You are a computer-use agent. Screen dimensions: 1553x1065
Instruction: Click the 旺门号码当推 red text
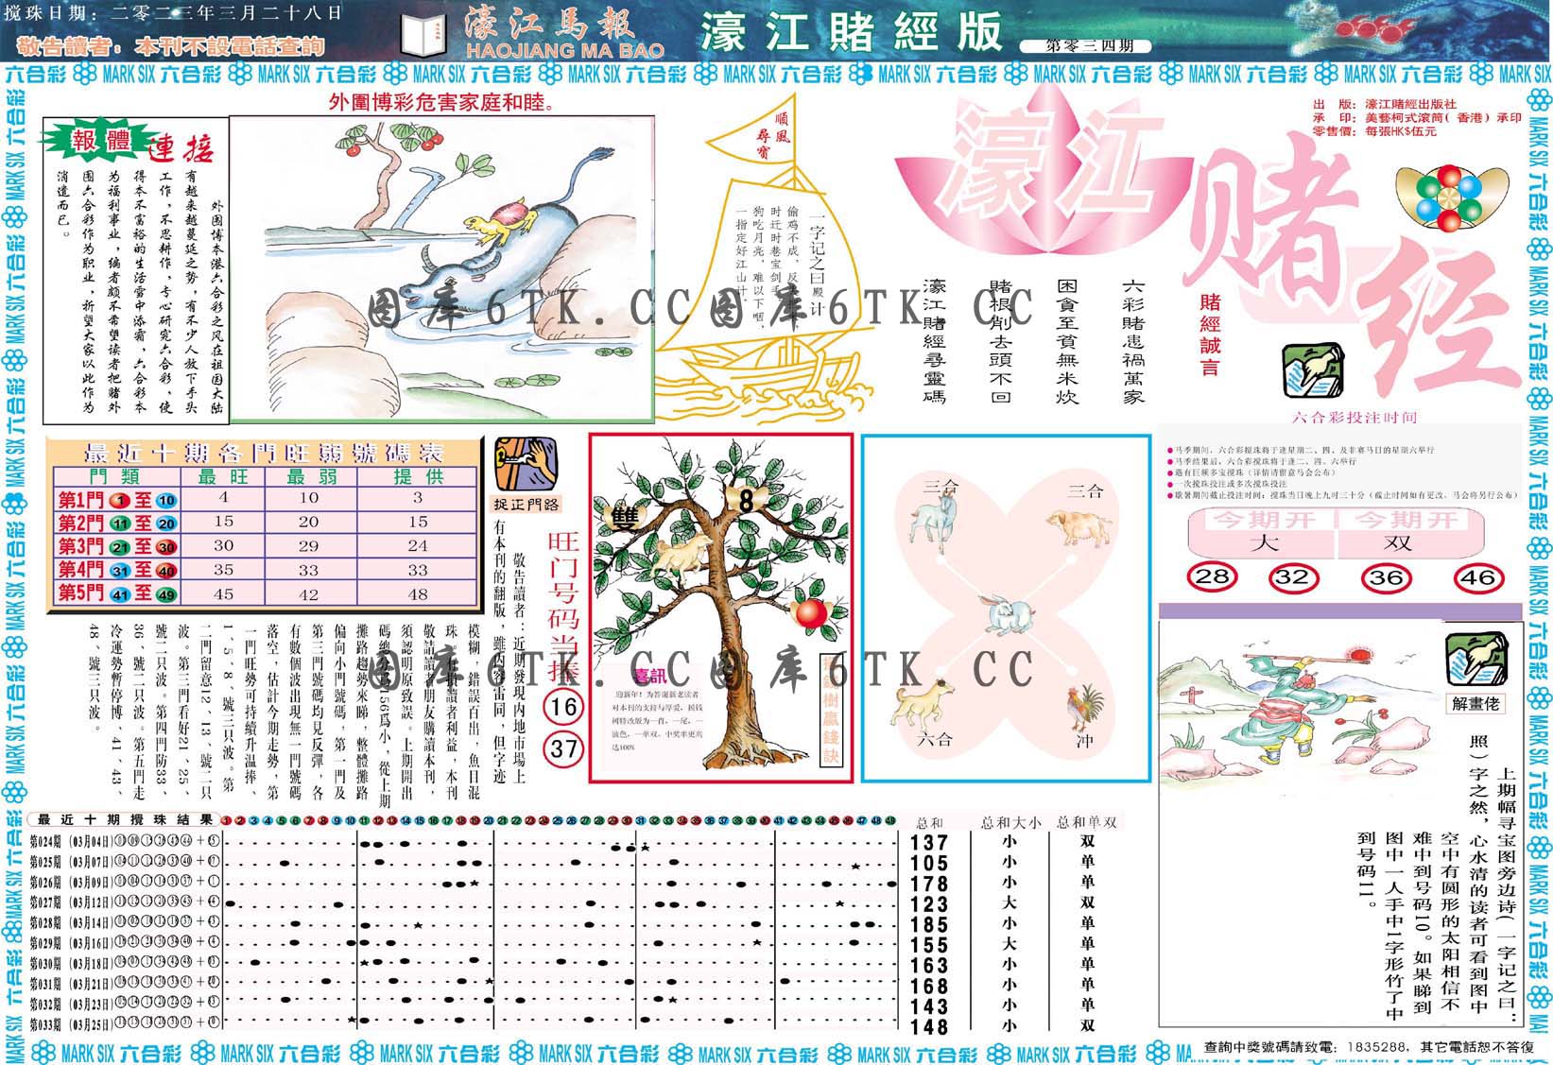562,608
